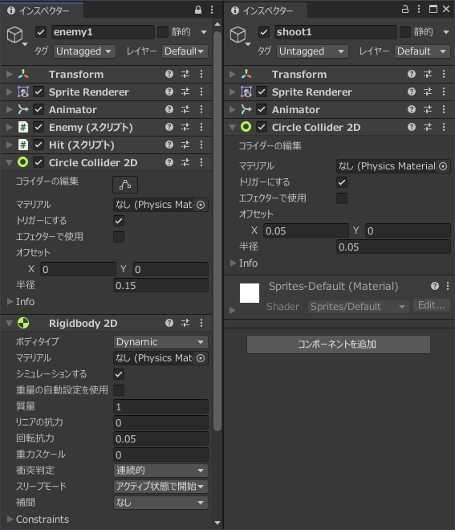455x530 pixels.
Task: Open presets for shoot1 Sprite Renderer
Action: coord(427,92)
